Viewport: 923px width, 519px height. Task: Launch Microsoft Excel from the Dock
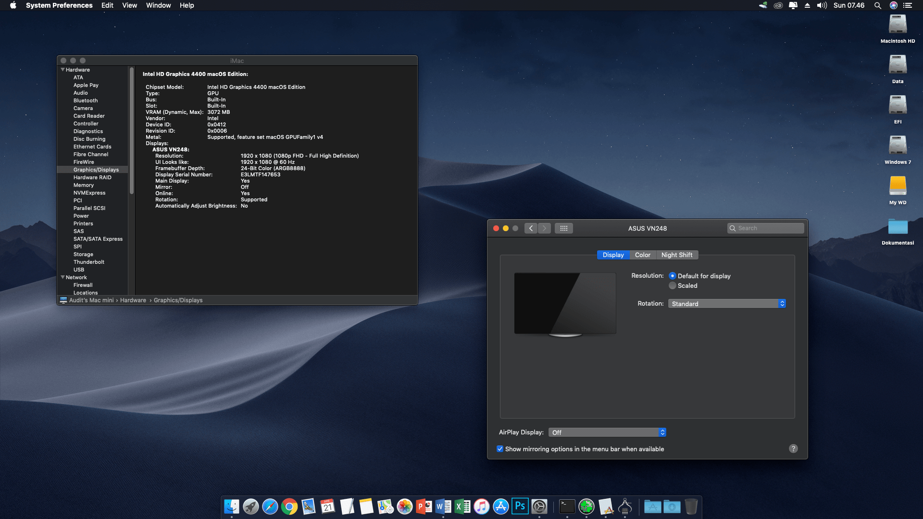click(462, 507)
